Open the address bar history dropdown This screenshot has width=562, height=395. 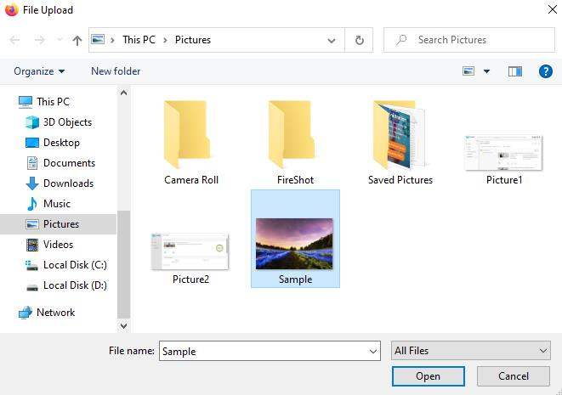tap(332, 41)
